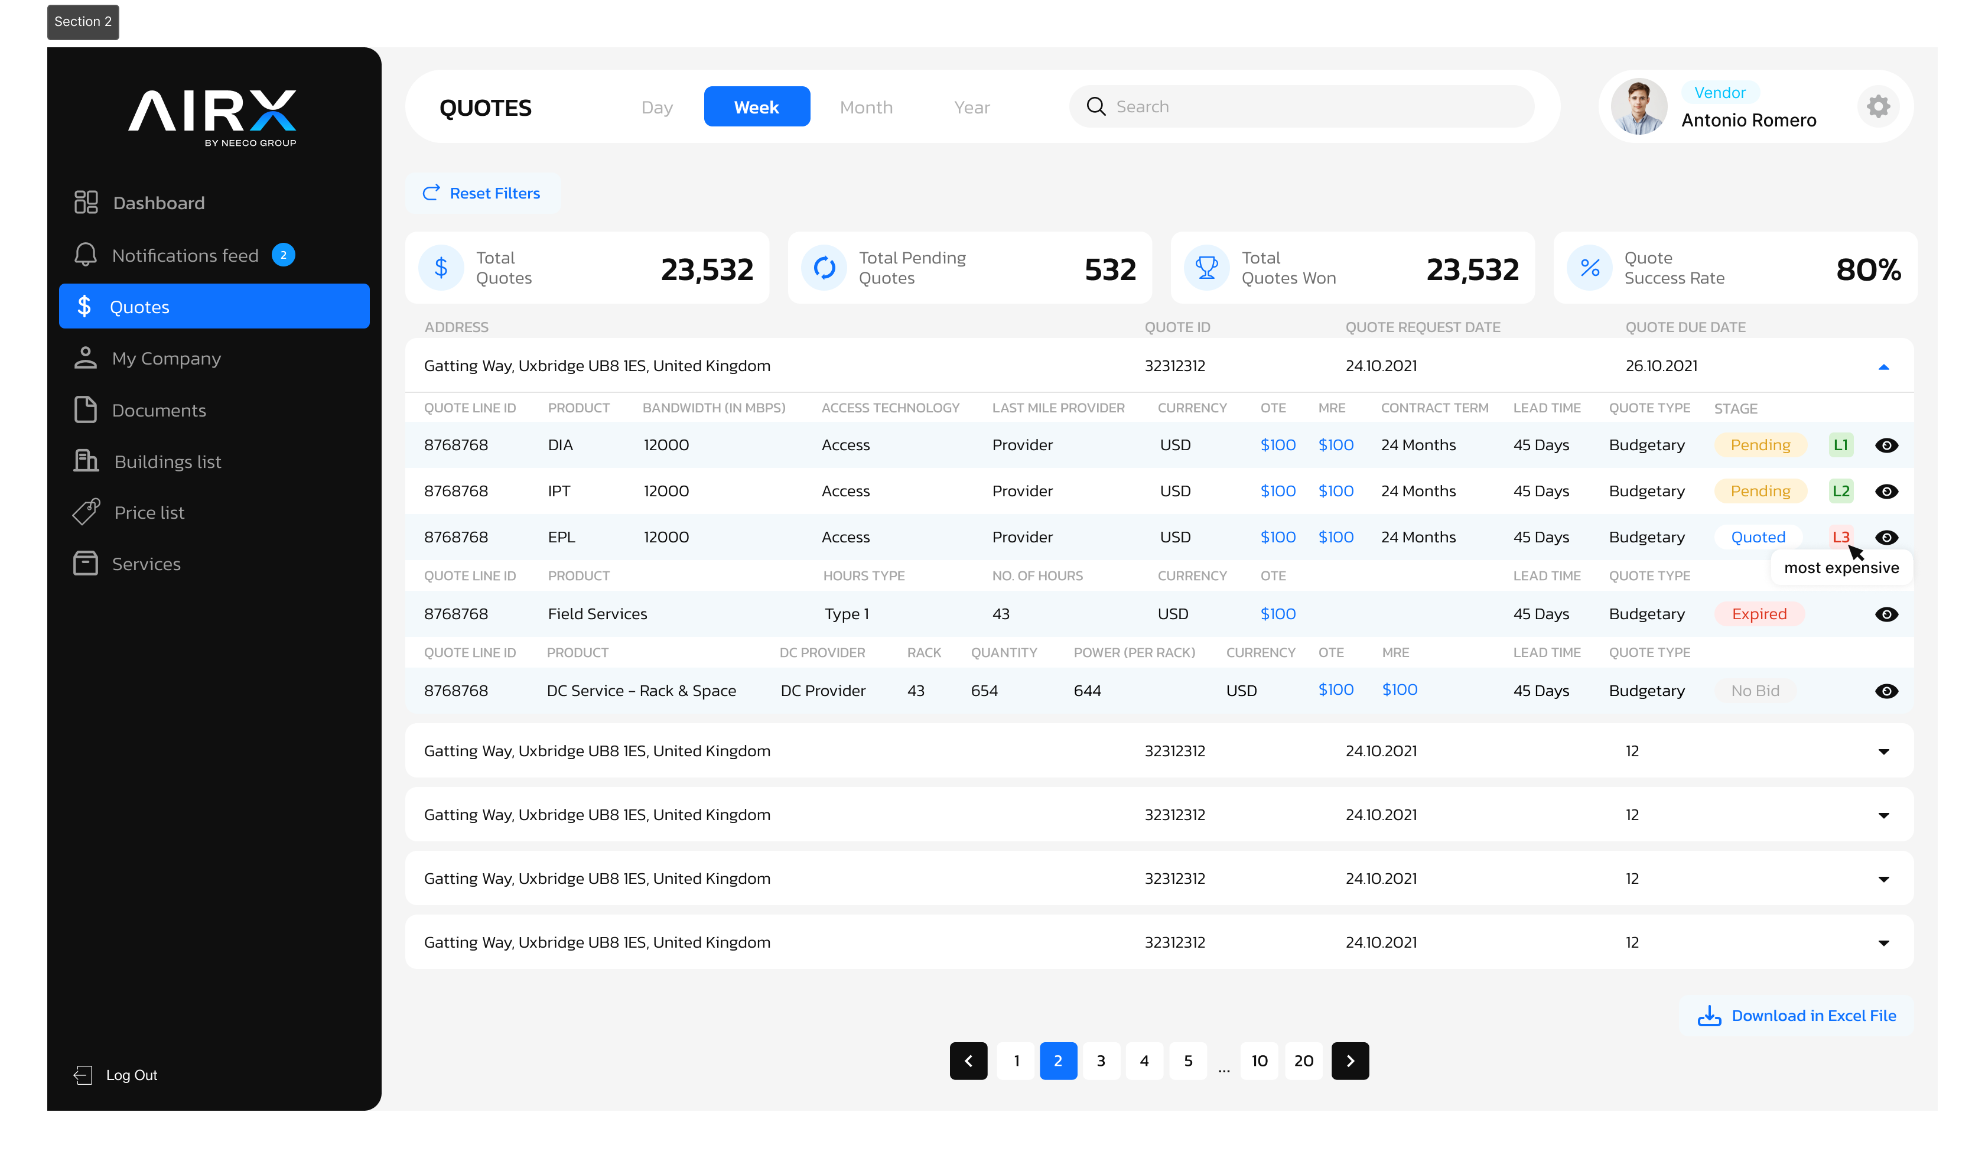Screen dimensions: 1985x1158
Task: Click the Log Out door icon
Action: (x=83, y=1075)
